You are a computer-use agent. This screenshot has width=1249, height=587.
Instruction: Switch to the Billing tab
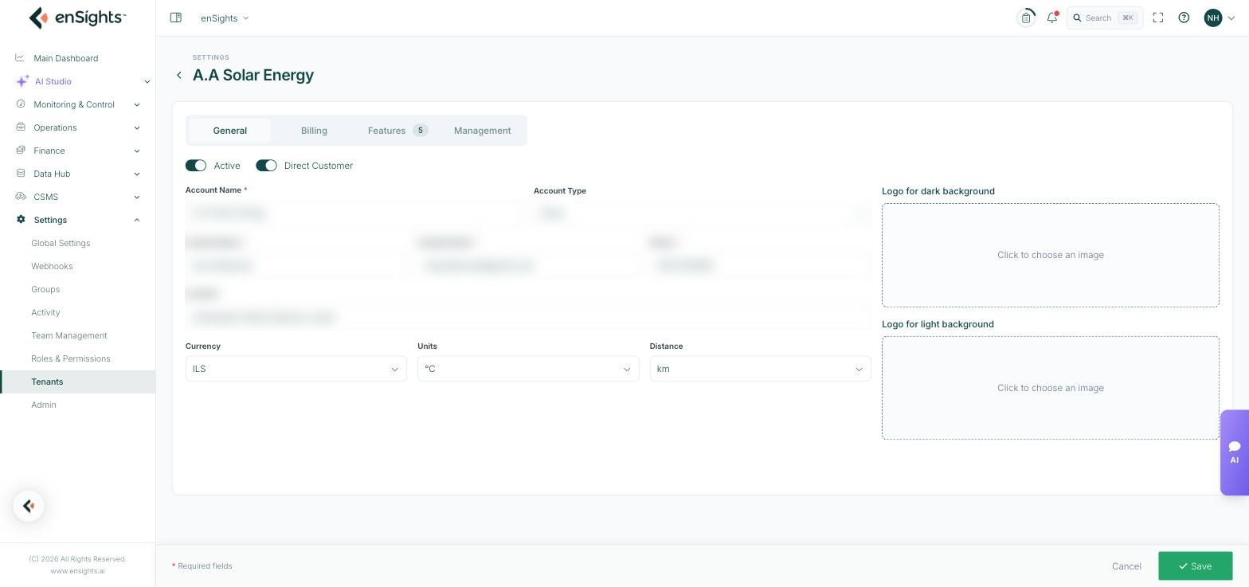point(314,131)
